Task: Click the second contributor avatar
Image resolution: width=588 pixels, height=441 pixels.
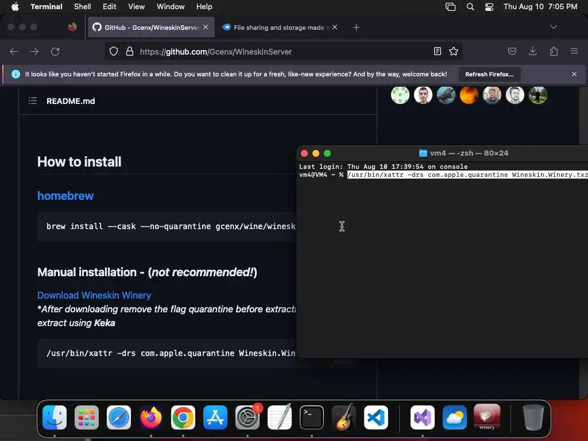Action: (x=423, y=95)
